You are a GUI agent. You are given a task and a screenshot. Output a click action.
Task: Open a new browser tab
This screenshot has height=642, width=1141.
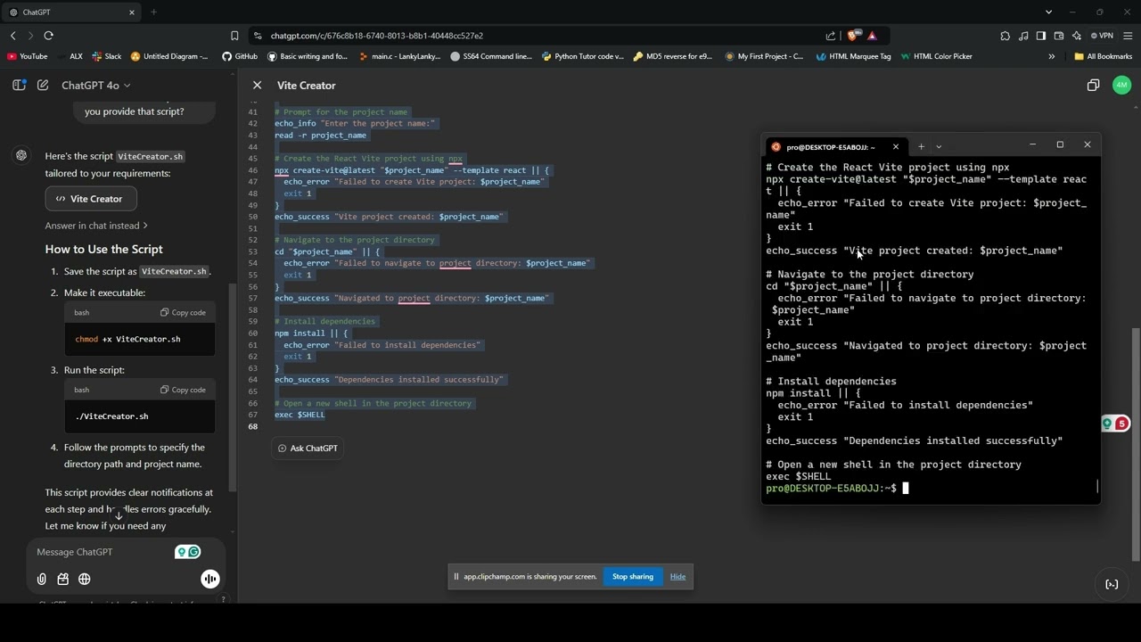153,12
